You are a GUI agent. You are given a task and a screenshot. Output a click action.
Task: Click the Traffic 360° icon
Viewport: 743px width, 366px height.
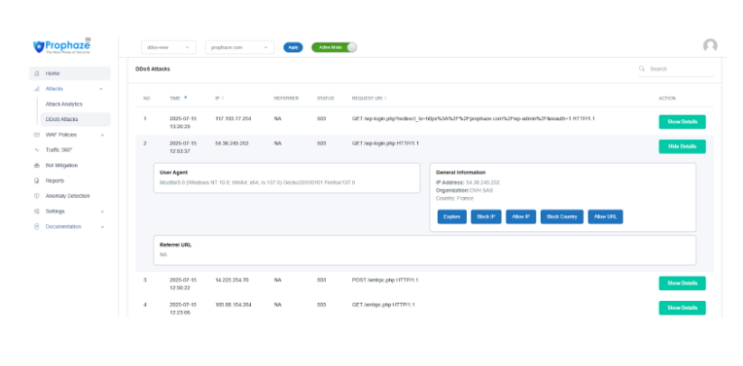36,150
